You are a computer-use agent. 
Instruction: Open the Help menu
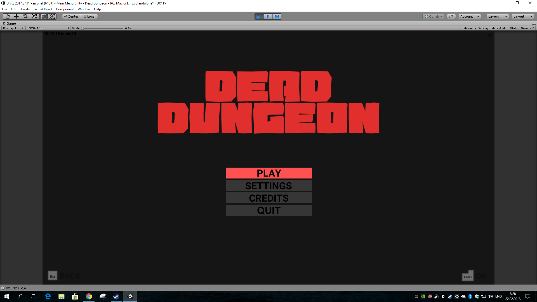(x=97, y=9)
